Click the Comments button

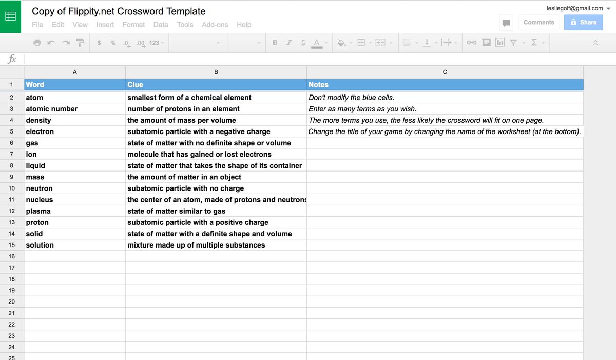[538, 23]
